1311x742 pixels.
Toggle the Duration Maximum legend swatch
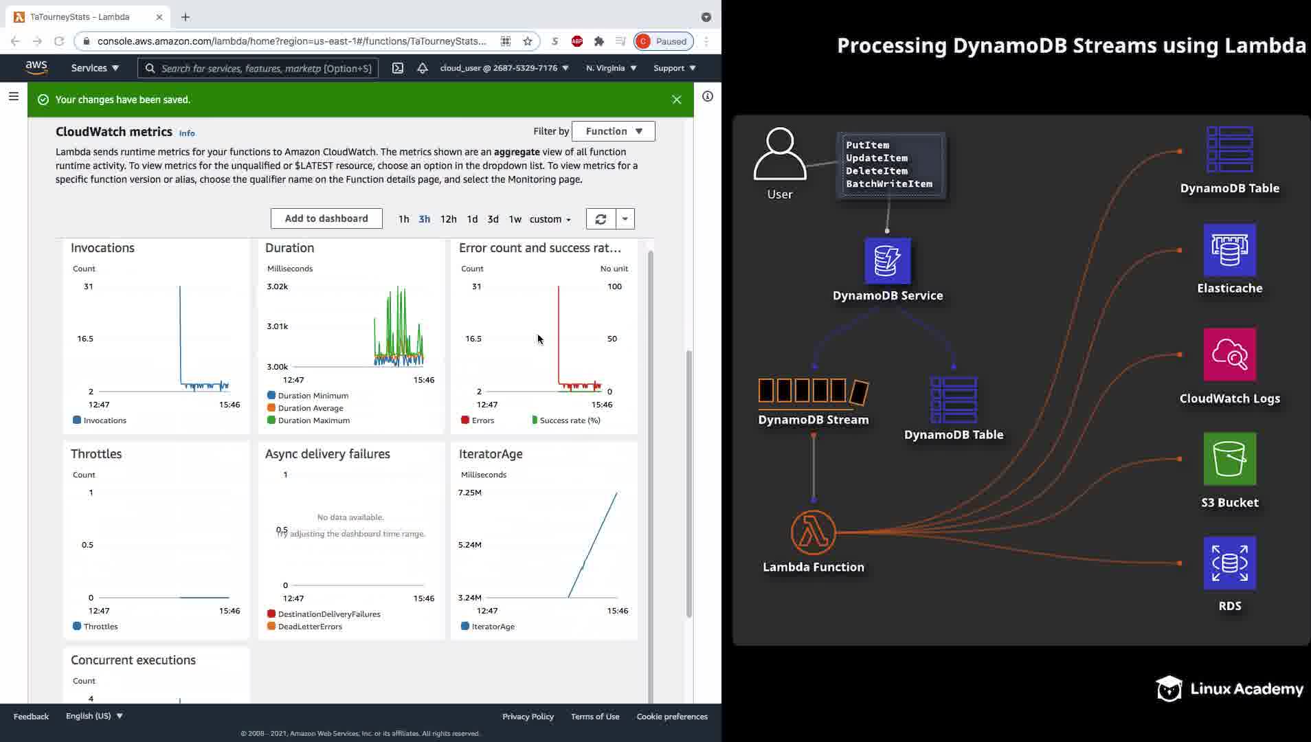coord(271,420)
